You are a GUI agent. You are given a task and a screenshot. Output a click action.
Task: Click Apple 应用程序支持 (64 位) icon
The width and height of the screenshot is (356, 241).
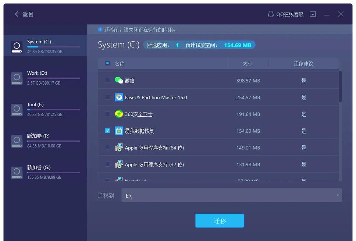tap(119, 148)
